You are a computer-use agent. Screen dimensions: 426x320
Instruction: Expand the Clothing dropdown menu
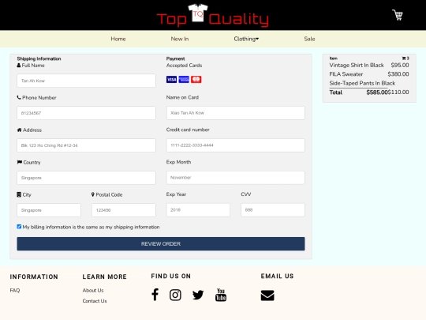tap(246, 39)
